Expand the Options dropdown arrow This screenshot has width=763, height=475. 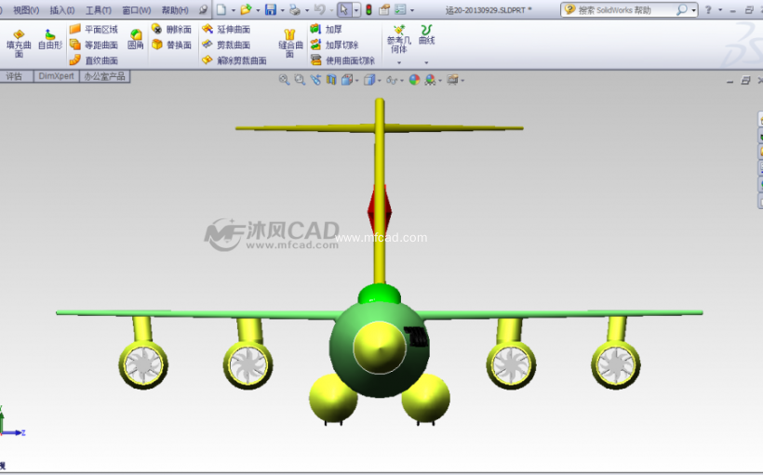(412, 10)
